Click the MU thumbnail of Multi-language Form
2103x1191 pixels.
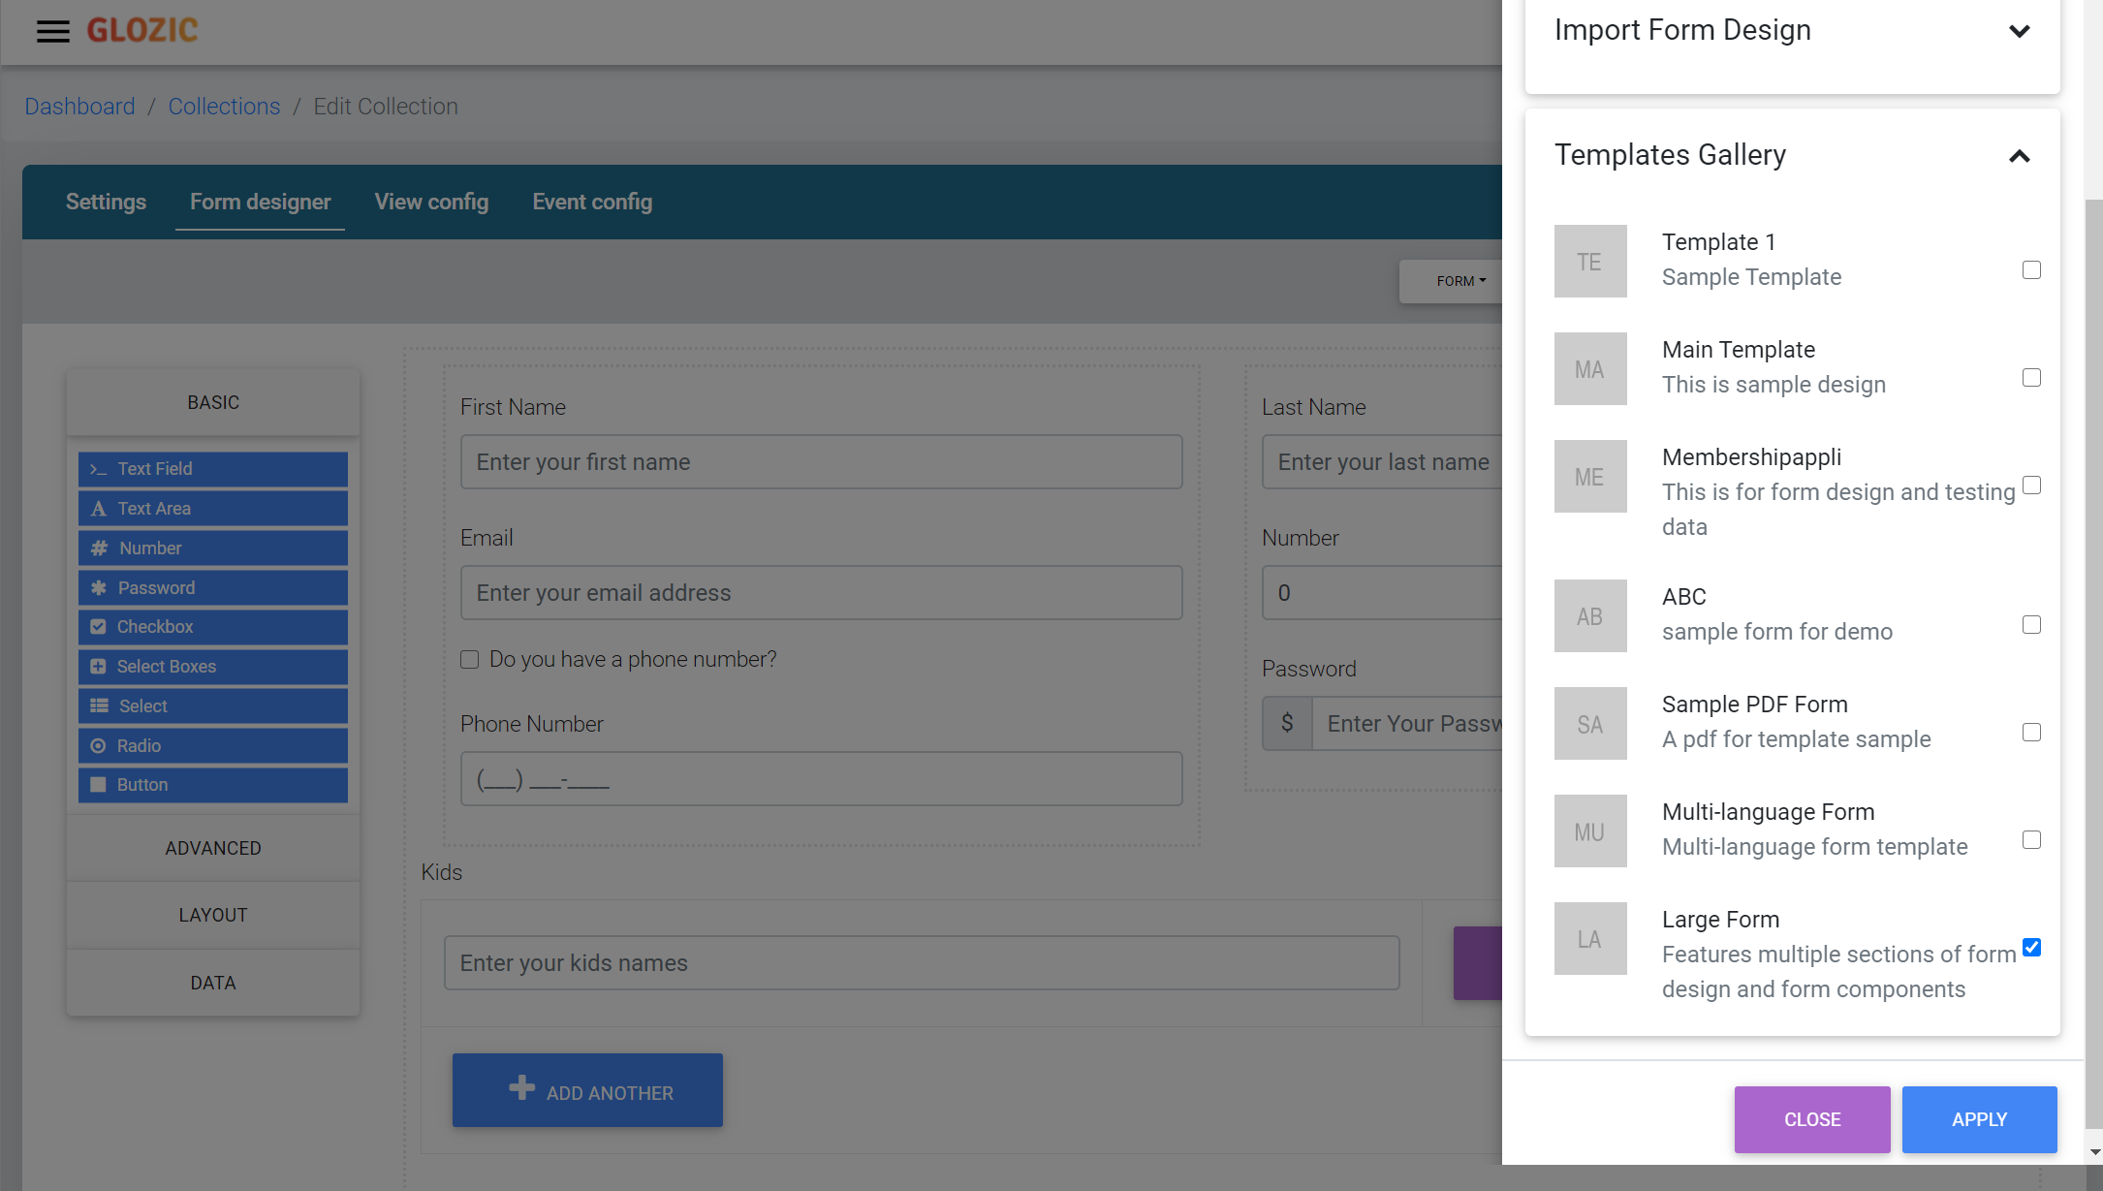click(x=1590, y=831)
